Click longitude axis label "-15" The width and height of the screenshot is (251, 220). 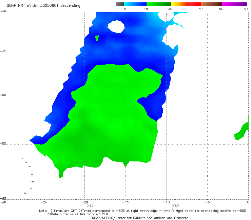[125, 202]
